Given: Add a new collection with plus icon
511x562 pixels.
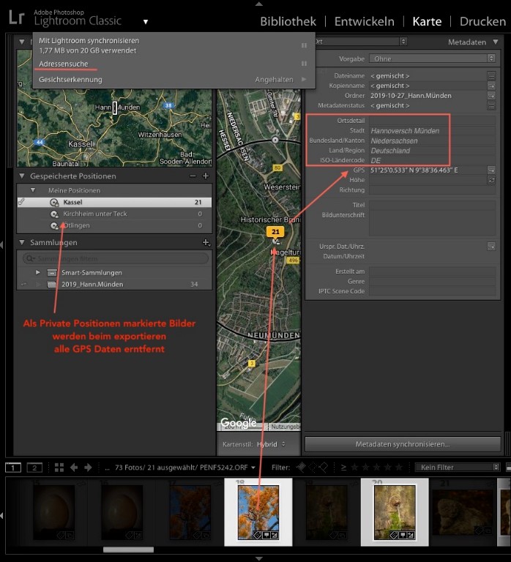Looking at the screenshot, I should pos(206,243).
